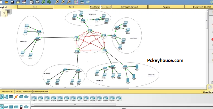The height and width of the screenshot is (109, 213).
Task: Click the device list horizontal scrollbar
Action: coord(75,105)
